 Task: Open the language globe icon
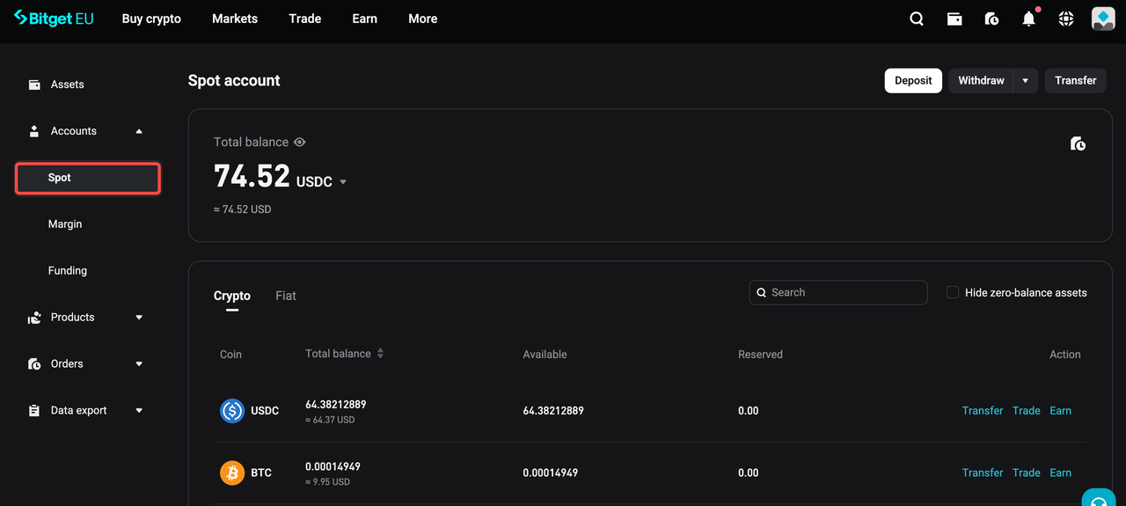[1065, 18]
